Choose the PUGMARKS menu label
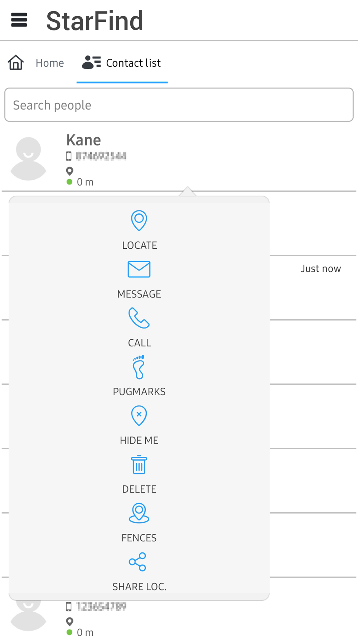This screenshot has height=637, width=358. tap(139, 392)
